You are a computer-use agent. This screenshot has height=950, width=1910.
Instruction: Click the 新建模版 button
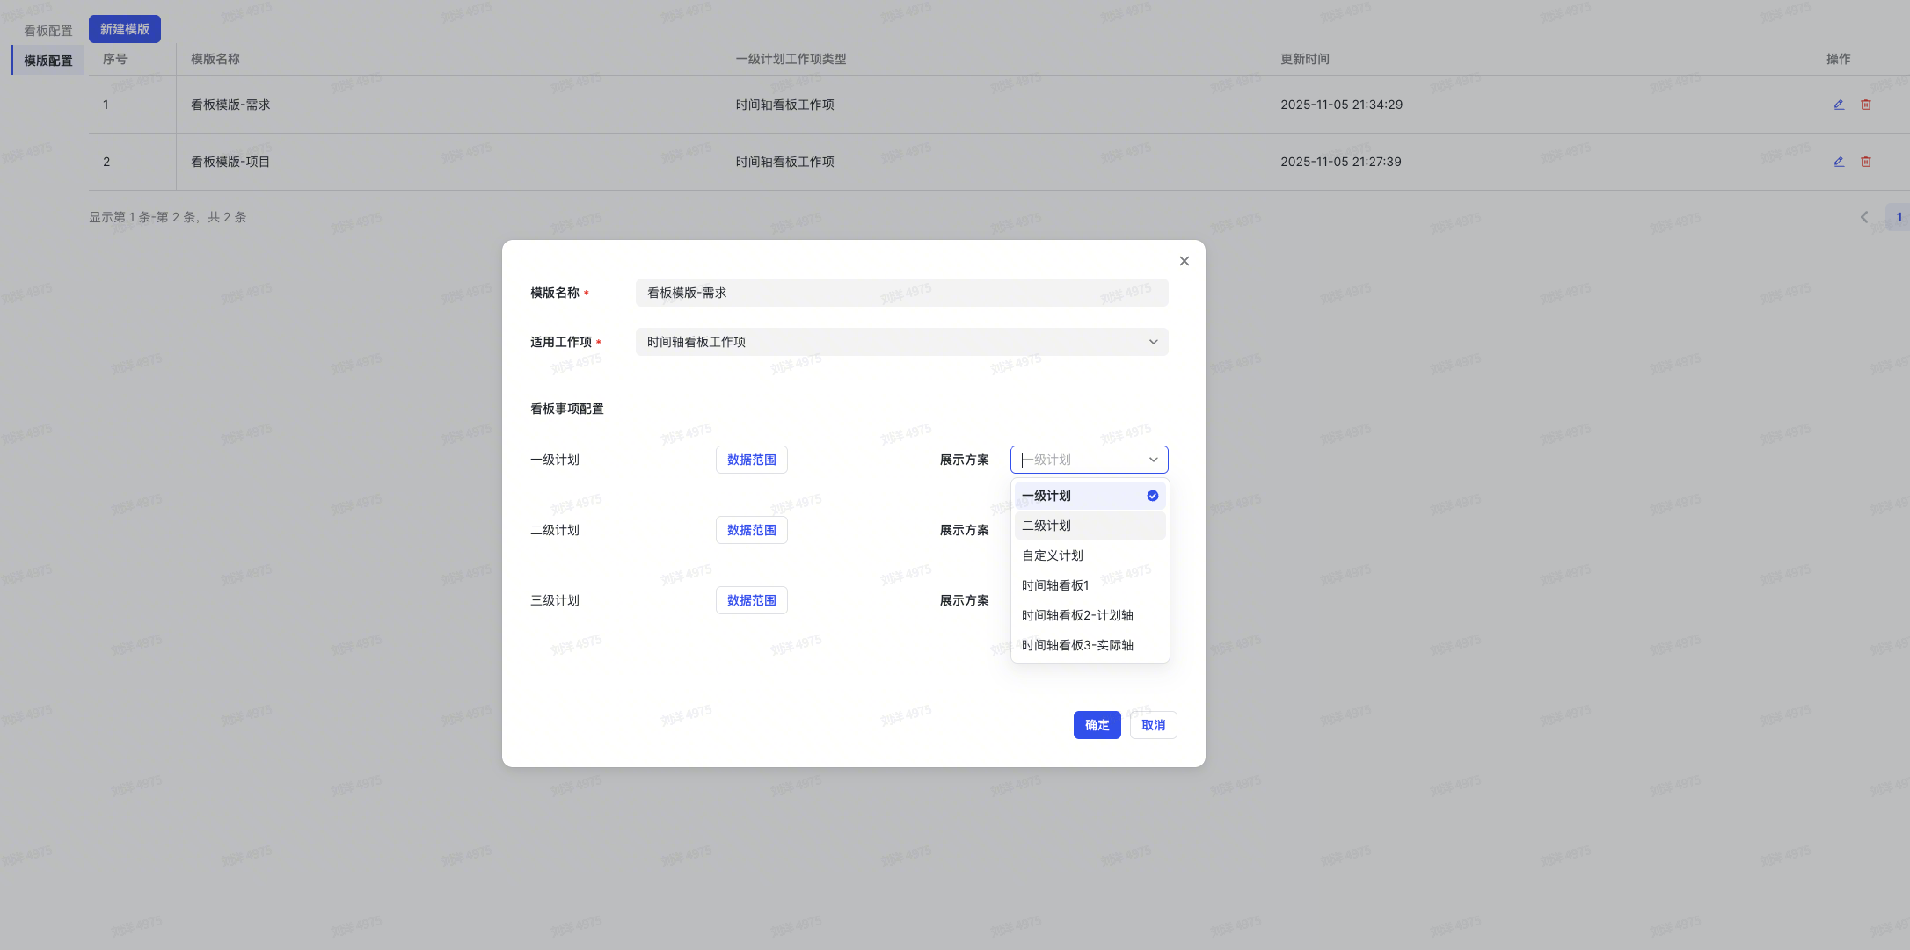click(x=125, y=29)
